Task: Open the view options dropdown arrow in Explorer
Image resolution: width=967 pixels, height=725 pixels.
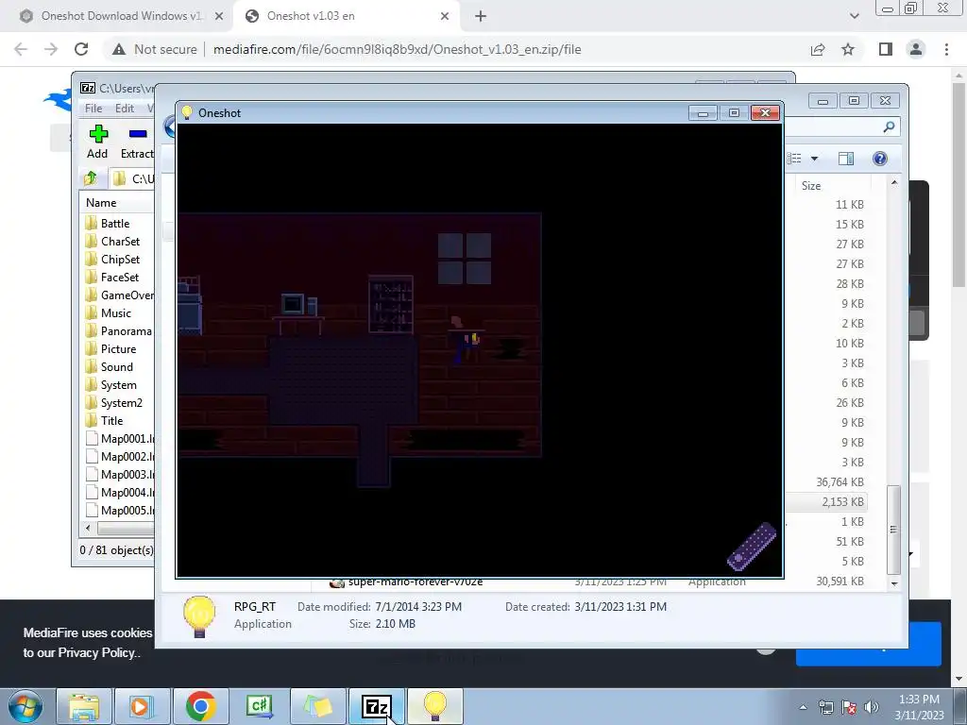Action: (x=814, y=159)
